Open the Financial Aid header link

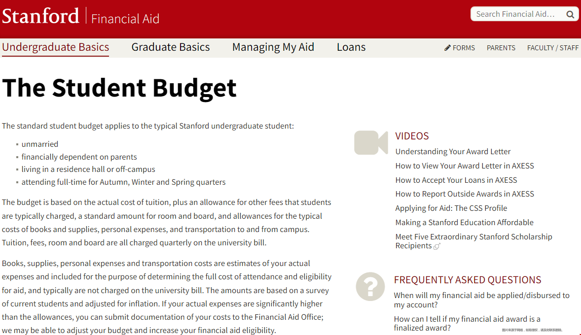click(x=125, y=19)
